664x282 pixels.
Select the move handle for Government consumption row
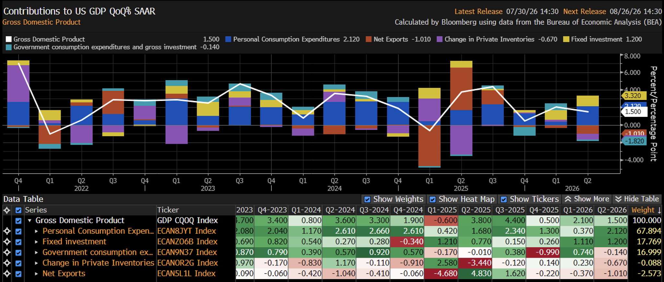point(7,252)
